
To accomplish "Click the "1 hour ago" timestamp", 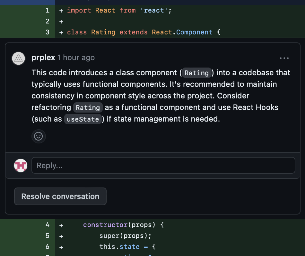I will [x=76, y=58].
